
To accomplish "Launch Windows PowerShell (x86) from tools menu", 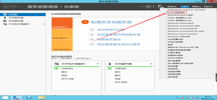I will [x=184, y=26].
